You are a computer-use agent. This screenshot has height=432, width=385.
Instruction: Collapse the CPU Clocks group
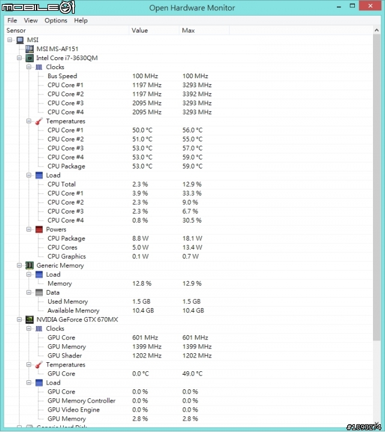pos(29,67)
